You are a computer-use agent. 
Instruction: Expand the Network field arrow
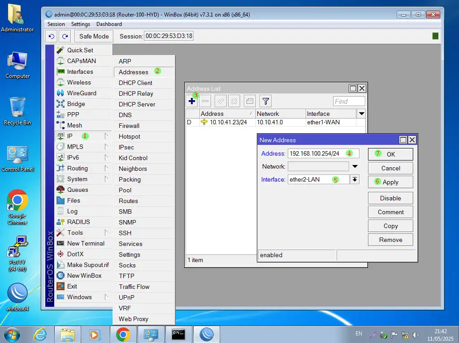coord(355,166)
